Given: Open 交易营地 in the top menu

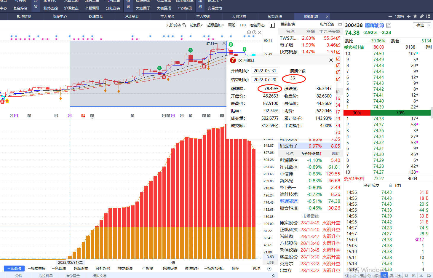Looking at the screenshot, I should 215,8.
